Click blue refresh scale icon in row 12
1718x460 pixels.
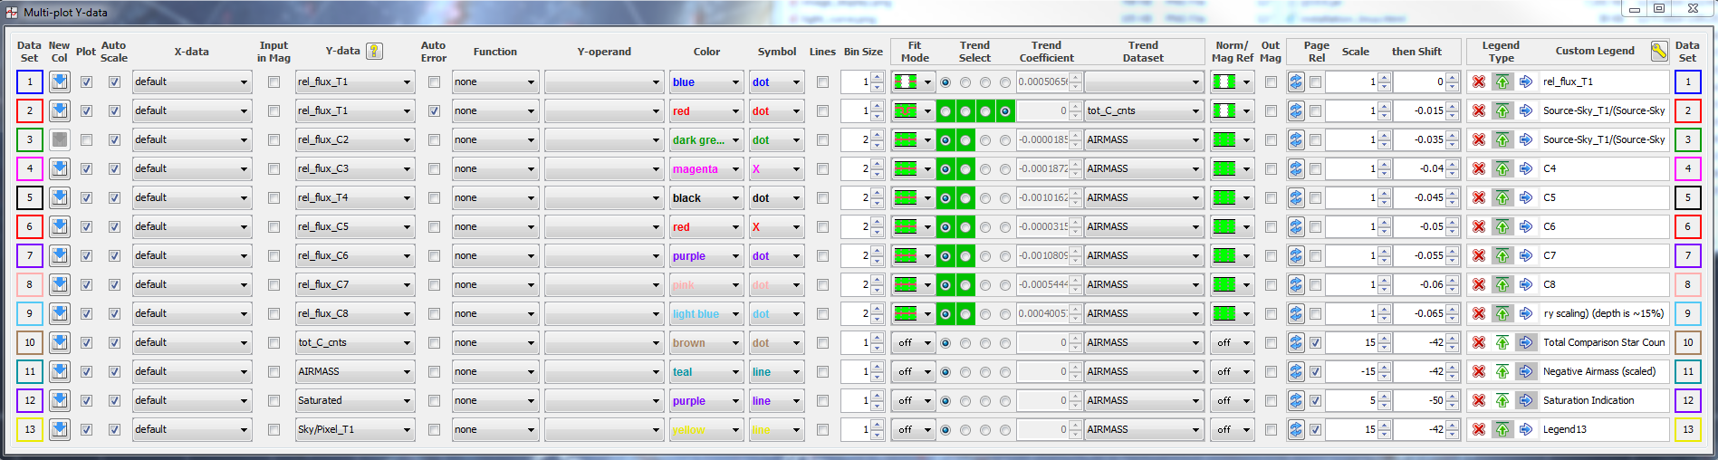click(1296, 400)
